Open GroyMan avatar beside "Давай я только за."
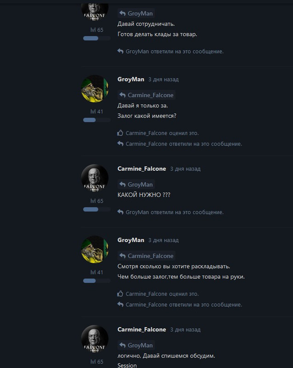The width and height of the screenshot is (293, 368). click(x=95, y=88)
